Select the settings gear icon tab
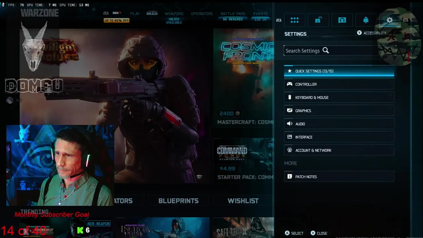423x238 pixels. coord(390,20)
